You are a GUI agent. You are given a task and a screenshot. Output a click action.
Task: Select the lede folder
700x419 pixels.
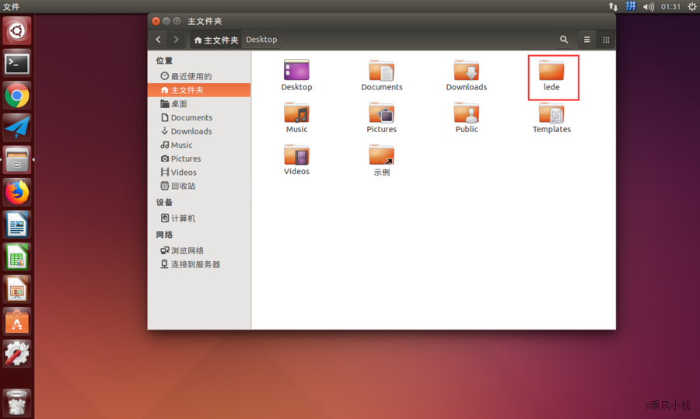[x=551, y=71]
